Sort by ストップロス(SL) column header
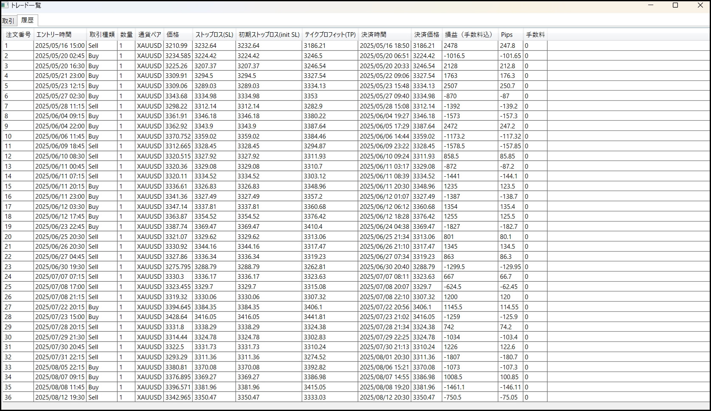 pos(214,35)
